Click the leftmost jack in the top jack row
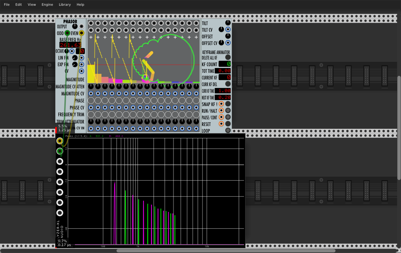The image size is (401, 253). [x=91, y=23]
